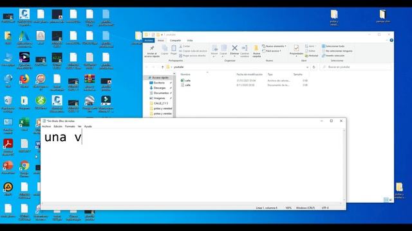Click the Eliminar X icon in ribbon
412x231 pixels.
(x=234, y=48)
